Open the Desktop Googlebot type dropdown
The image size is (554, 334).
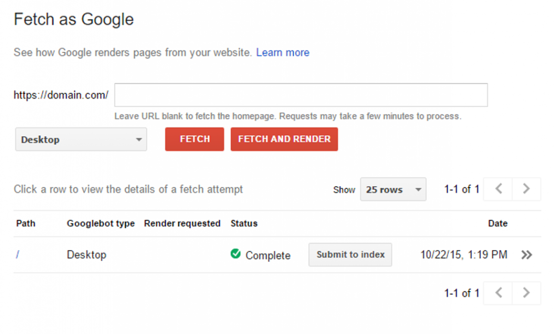81,139
